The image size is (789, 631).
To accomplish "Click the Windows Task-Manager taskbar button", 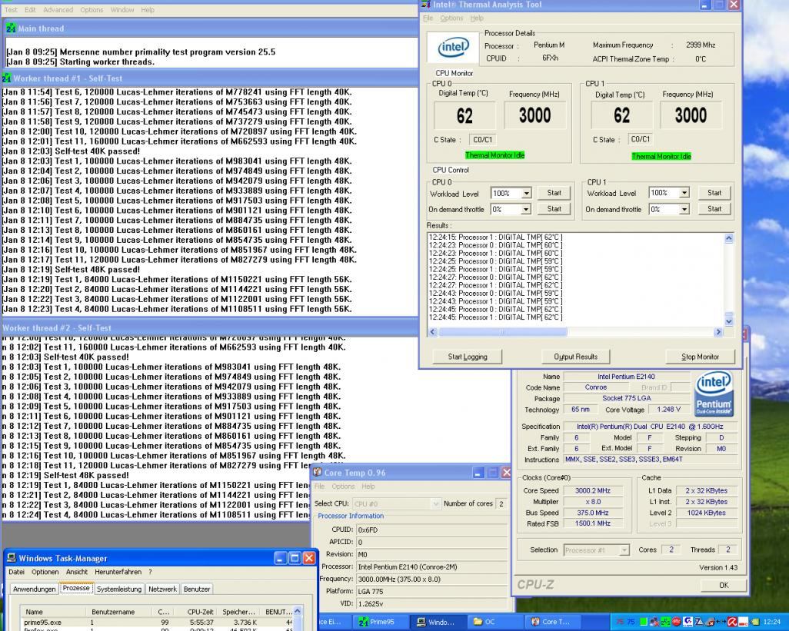I will (440, 622).
